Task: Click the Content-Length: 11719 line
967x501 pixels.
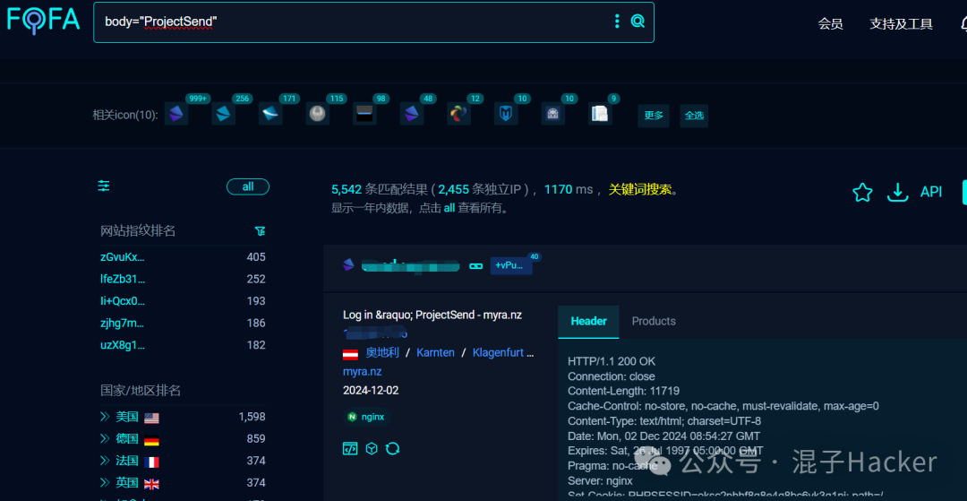Action: pos(623,391)
